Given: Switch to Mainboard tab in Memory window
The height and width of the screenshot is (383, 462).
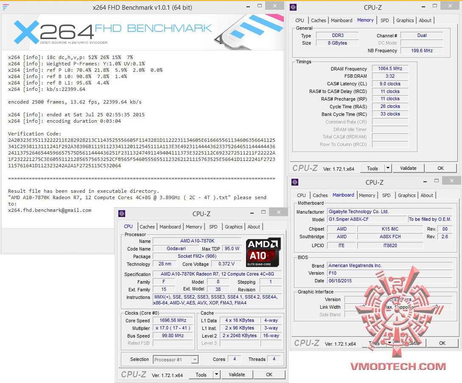Looking at the screenshot, I should (x=341, y=20).
